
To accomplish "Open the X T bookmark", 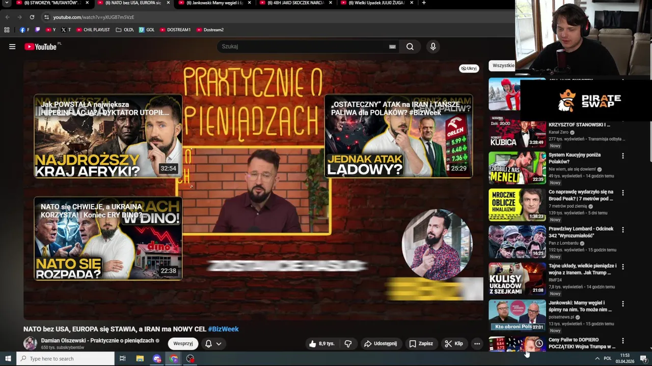I will click(x=66, y=30).
